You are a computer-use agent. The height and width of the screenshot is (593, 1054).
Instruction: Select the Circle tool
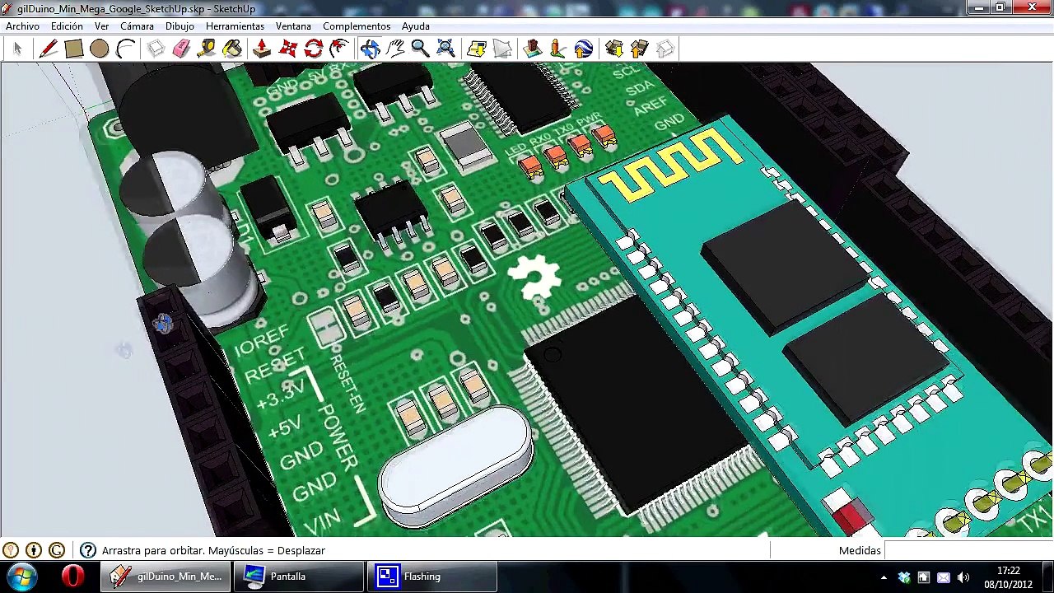click(99, 49)
